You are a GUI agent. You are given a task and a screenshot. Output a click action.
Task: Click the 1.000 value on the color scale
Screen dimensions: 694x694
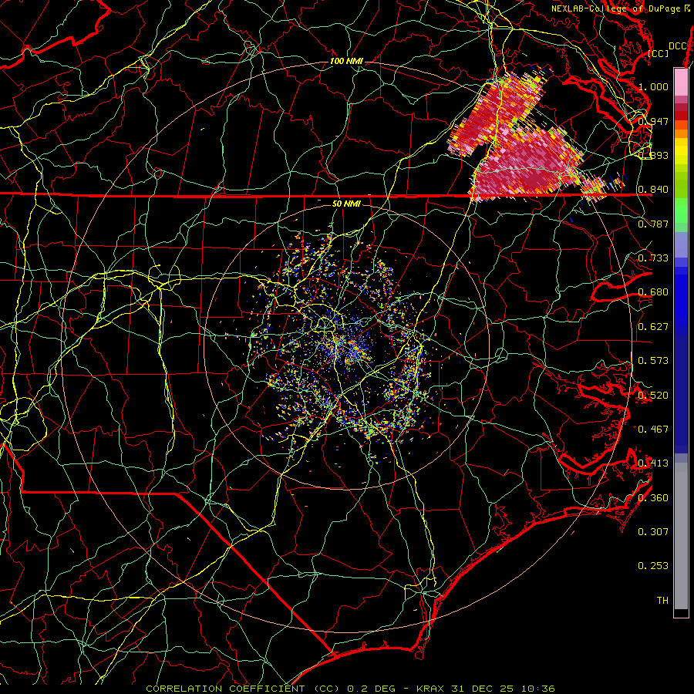(x=653, y=86)
